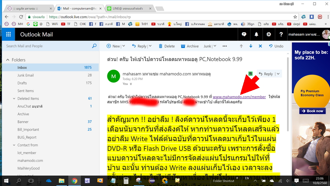Expand recipients details chevron next to You

(x=131, y=84)
